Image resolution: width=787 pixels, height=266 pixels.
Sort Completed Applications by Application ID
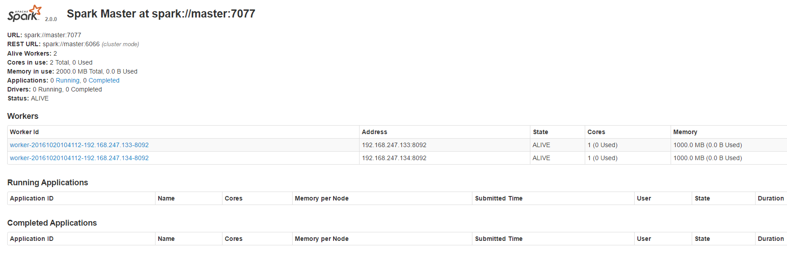point(31,239)
